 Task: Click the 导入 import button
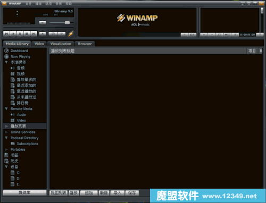pos(117,193)
